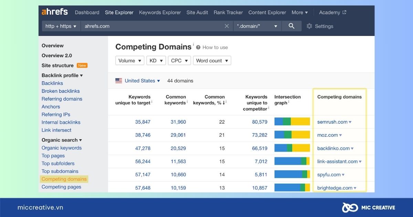
Task: Collapse the Backlink profile section
Action: point(62,75)
